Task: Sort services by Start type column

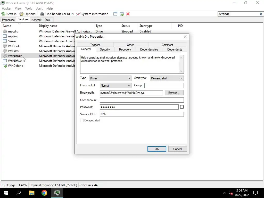Action: [154, 26]
